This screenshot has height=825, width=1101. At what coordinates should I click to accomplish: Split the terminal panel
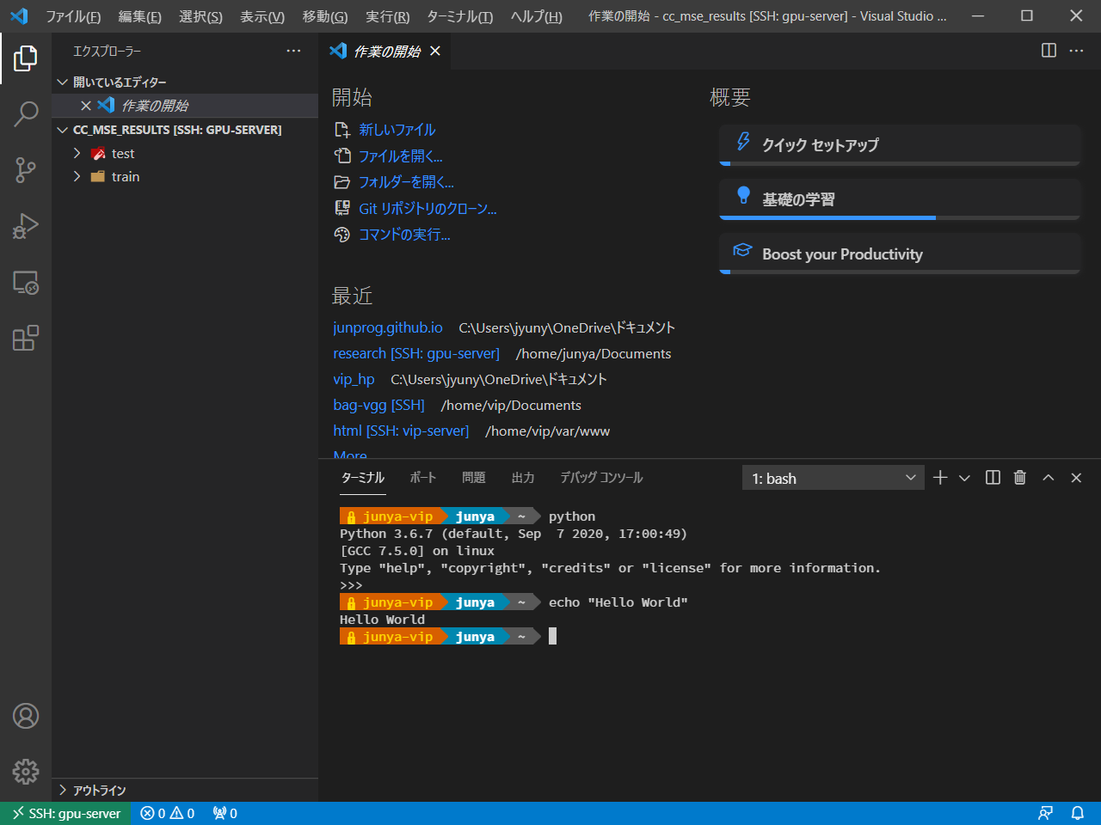[x=993, y=478]
